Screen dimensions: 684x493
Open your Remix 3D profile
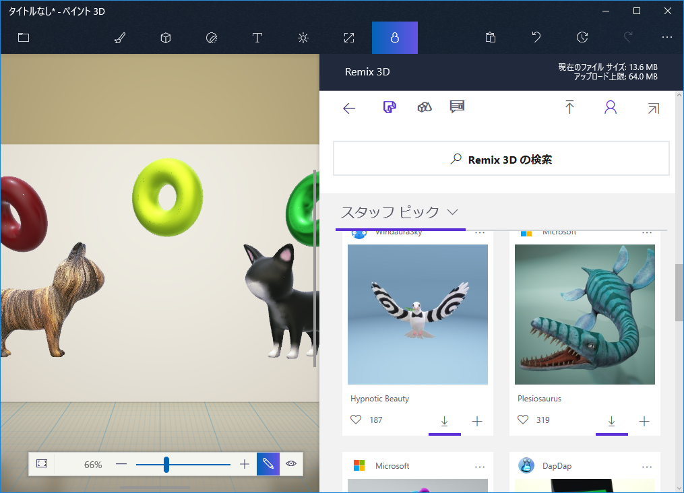pos(610,107)
